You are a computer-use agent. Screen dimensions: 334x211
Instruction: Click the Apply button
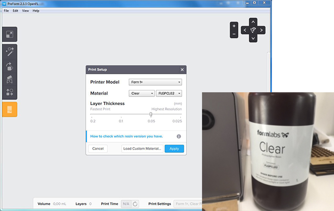click(x=174, y=149)
